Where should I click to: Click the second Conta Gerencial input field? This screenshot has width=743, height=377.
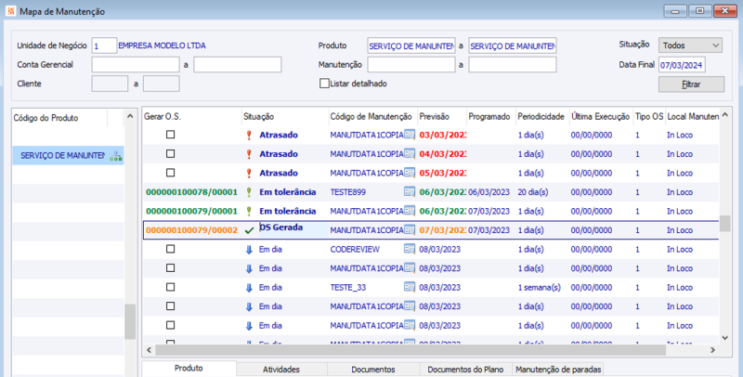pos(238,64)
